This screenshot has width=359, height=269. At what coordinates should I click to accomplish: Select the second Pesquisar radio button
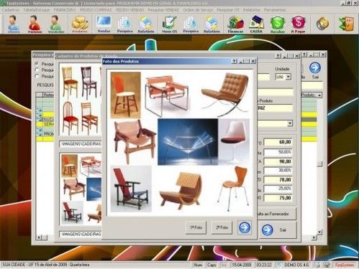[37, 70]
